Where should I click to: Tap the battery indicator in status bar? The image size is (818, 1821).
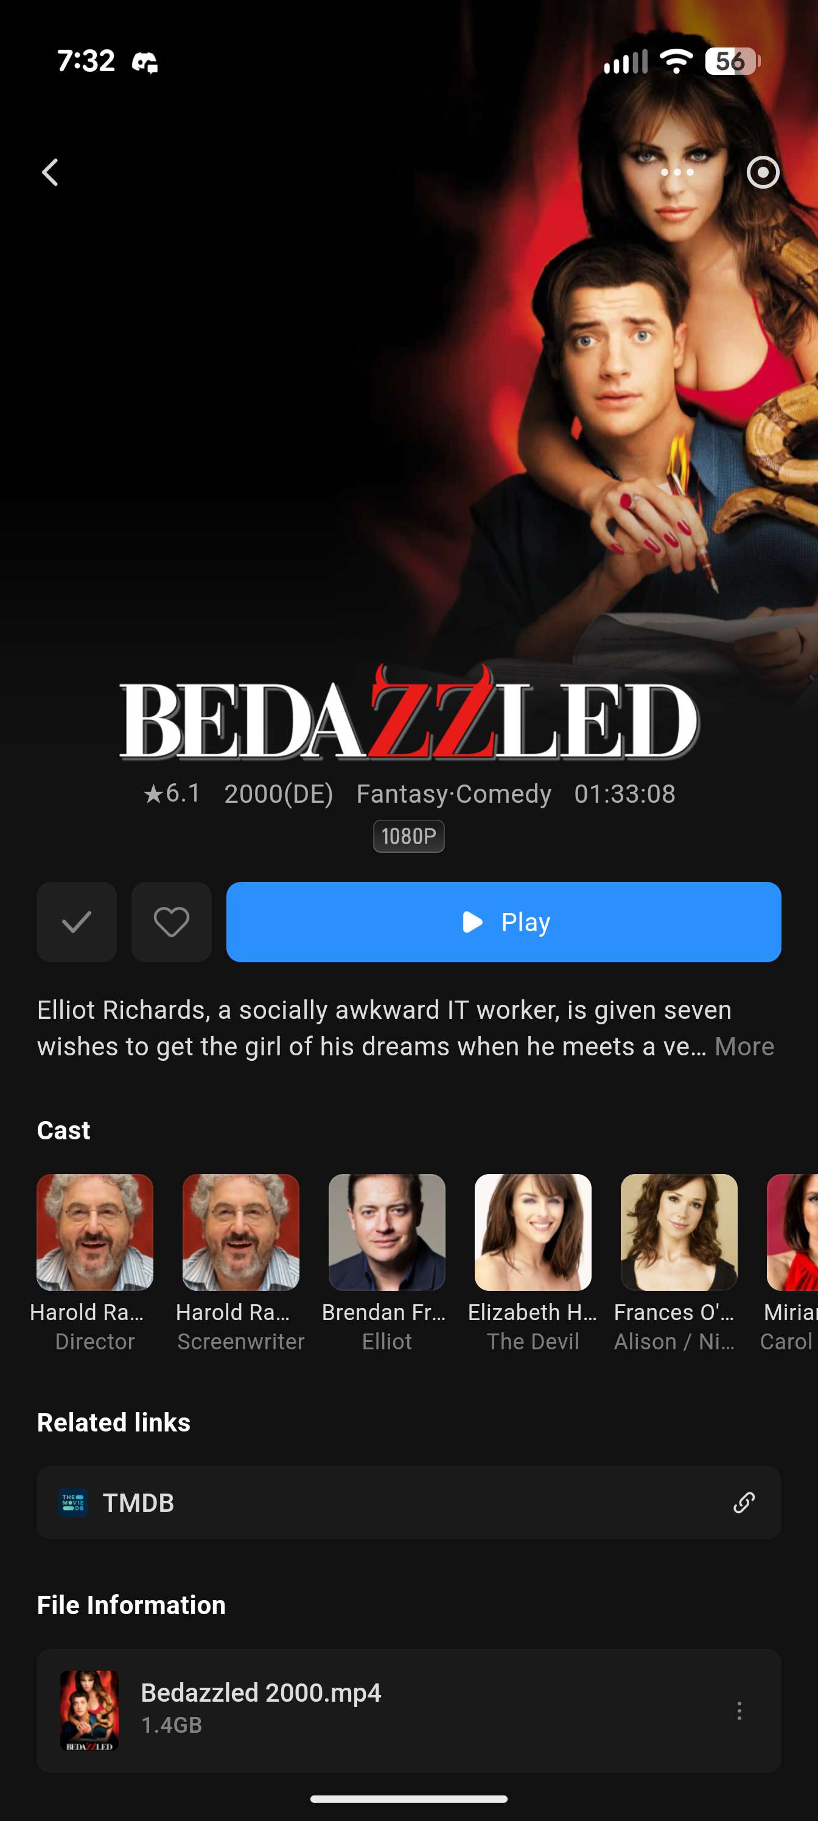point(732,61)
